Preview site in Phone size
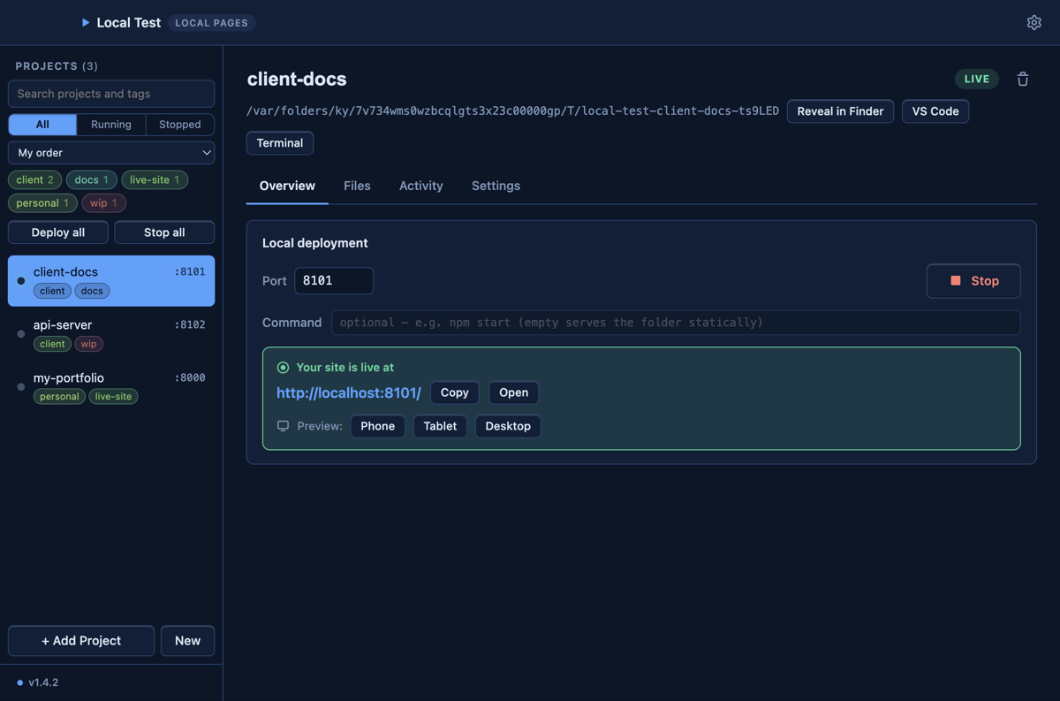 coord(378,426)
